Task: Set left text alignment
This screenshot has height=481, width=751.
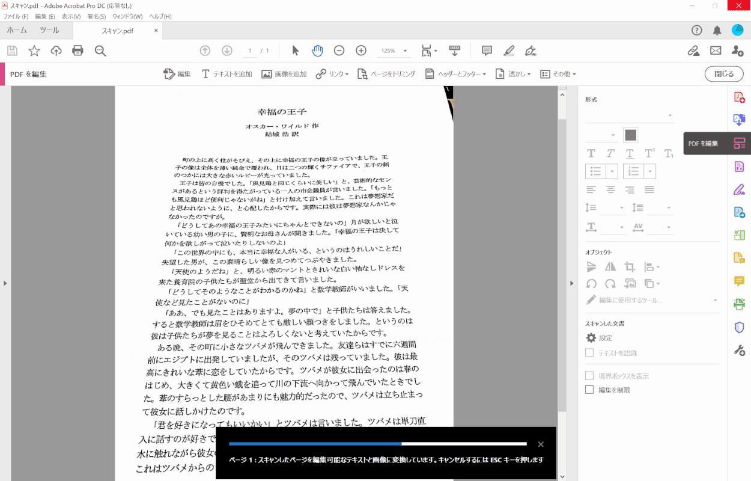Action: [591, 189]
